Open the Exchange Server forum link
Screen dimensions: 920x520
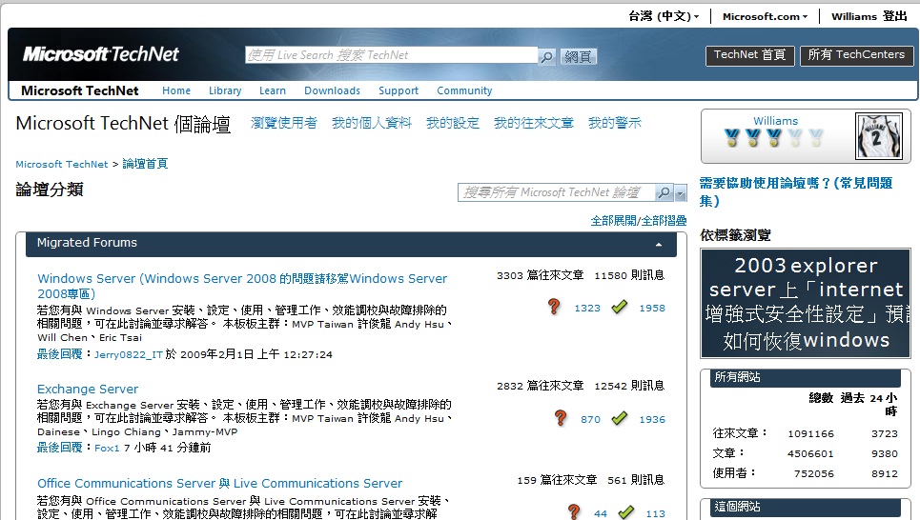[x=88, y=390]
